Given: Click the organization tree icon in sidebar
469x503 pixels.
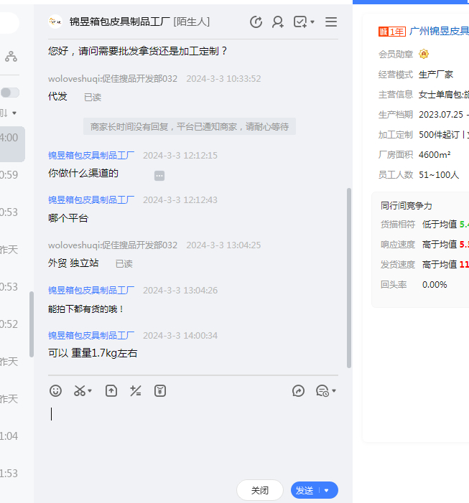Looking at the screenshot, I should click(x=11, y=56).
